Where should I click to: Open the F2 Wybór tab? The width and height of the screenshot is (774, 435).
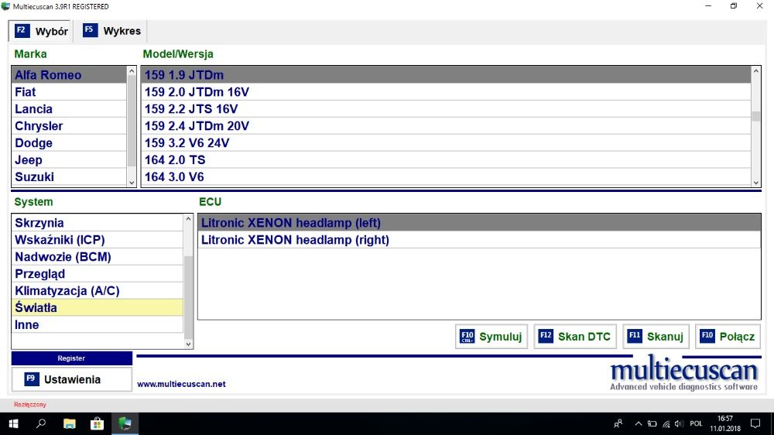coord(41,31)
